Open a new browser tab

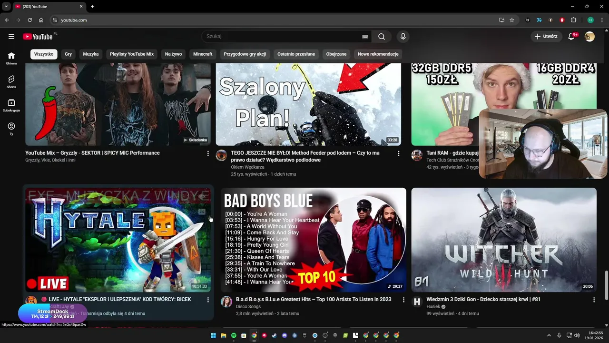pyautogui.click(x=92, y=7)
